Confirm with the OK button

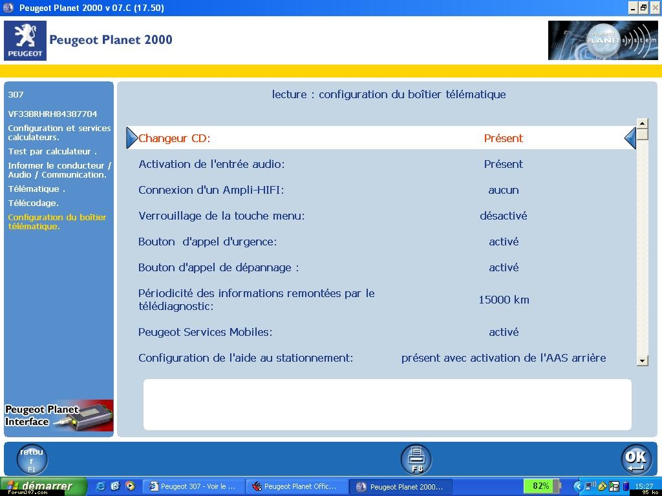click(636, 459)
